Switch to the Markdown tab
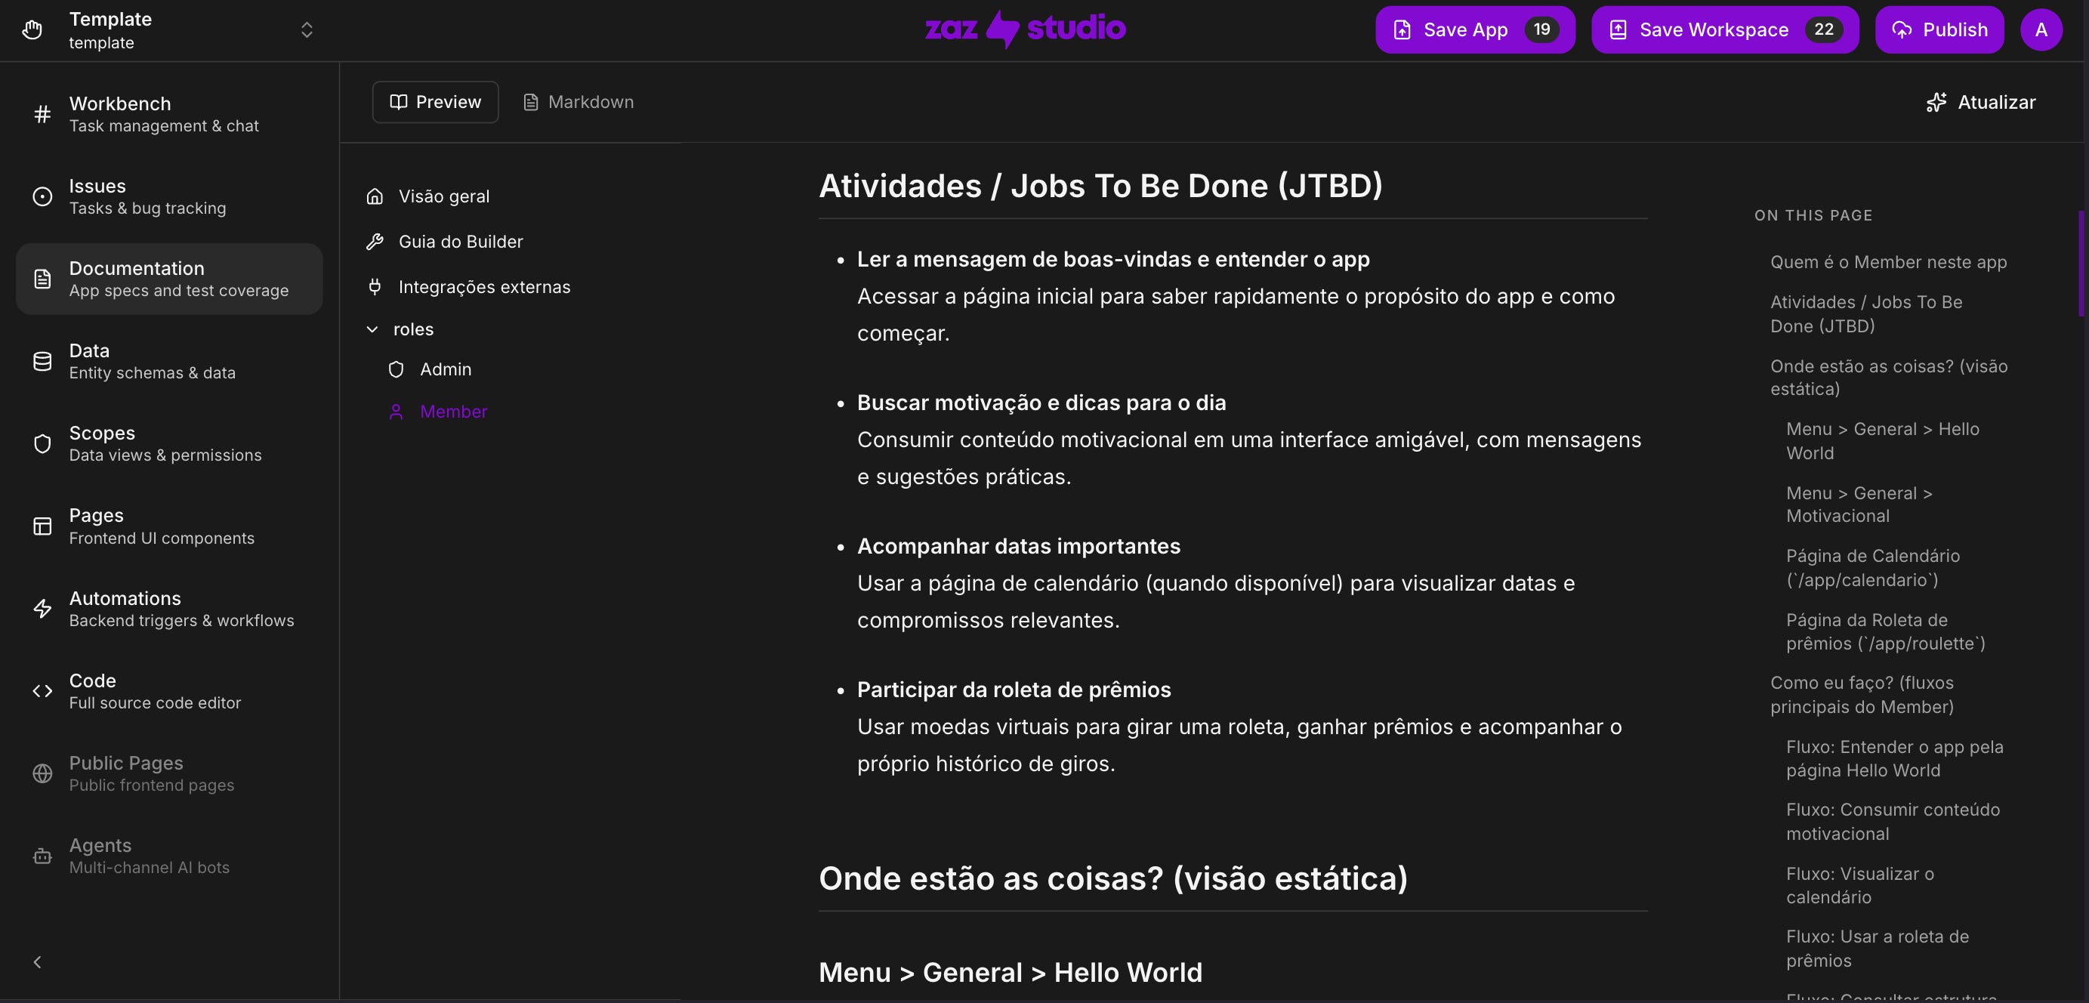The width and height of the screenshot is (2089, 1003). 579,102
